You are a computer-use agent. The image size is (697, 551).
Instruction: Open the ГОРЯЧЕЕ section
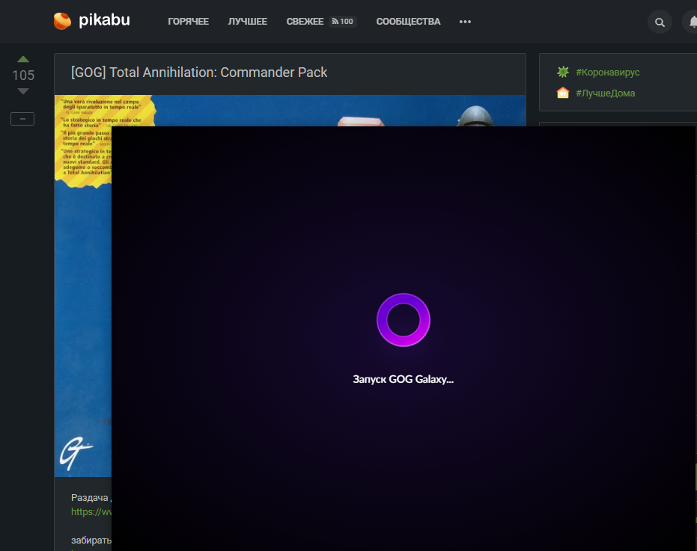(x=188, y=22)
